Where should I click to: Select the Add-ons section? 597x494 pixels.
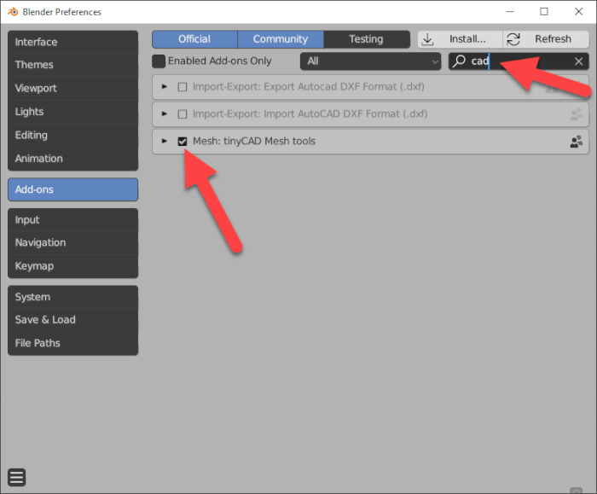[72, 189]
